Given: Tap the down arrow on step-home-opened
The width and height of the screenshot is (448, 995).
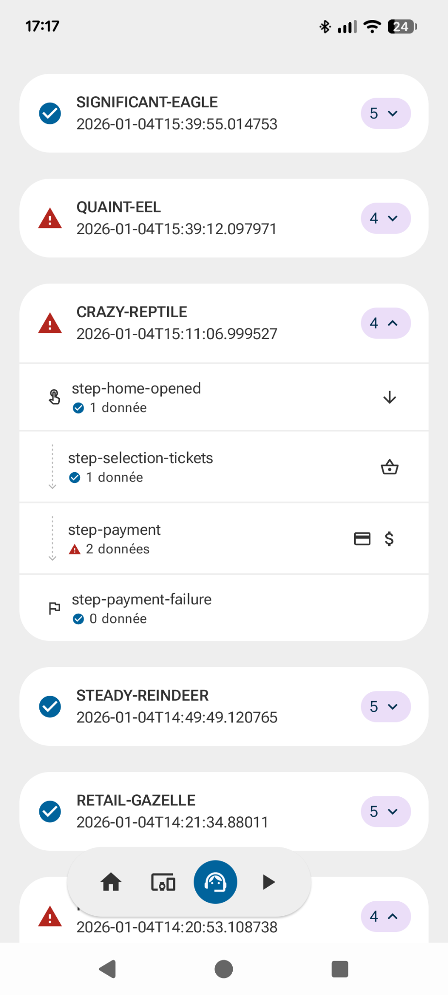Looking at the screenshot, I should coord(389,397).
